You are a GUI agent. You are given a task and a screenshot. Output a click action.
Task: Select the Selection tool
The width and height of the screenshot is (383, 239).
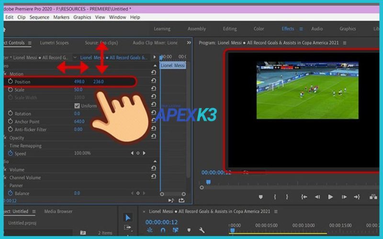pyautogui.click(x=128, y=217)
